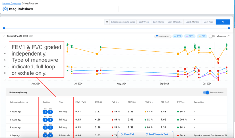Click the sort arrow next to Spirometry Date
Screen dimensions: 235x138
(x=27, y=102)
